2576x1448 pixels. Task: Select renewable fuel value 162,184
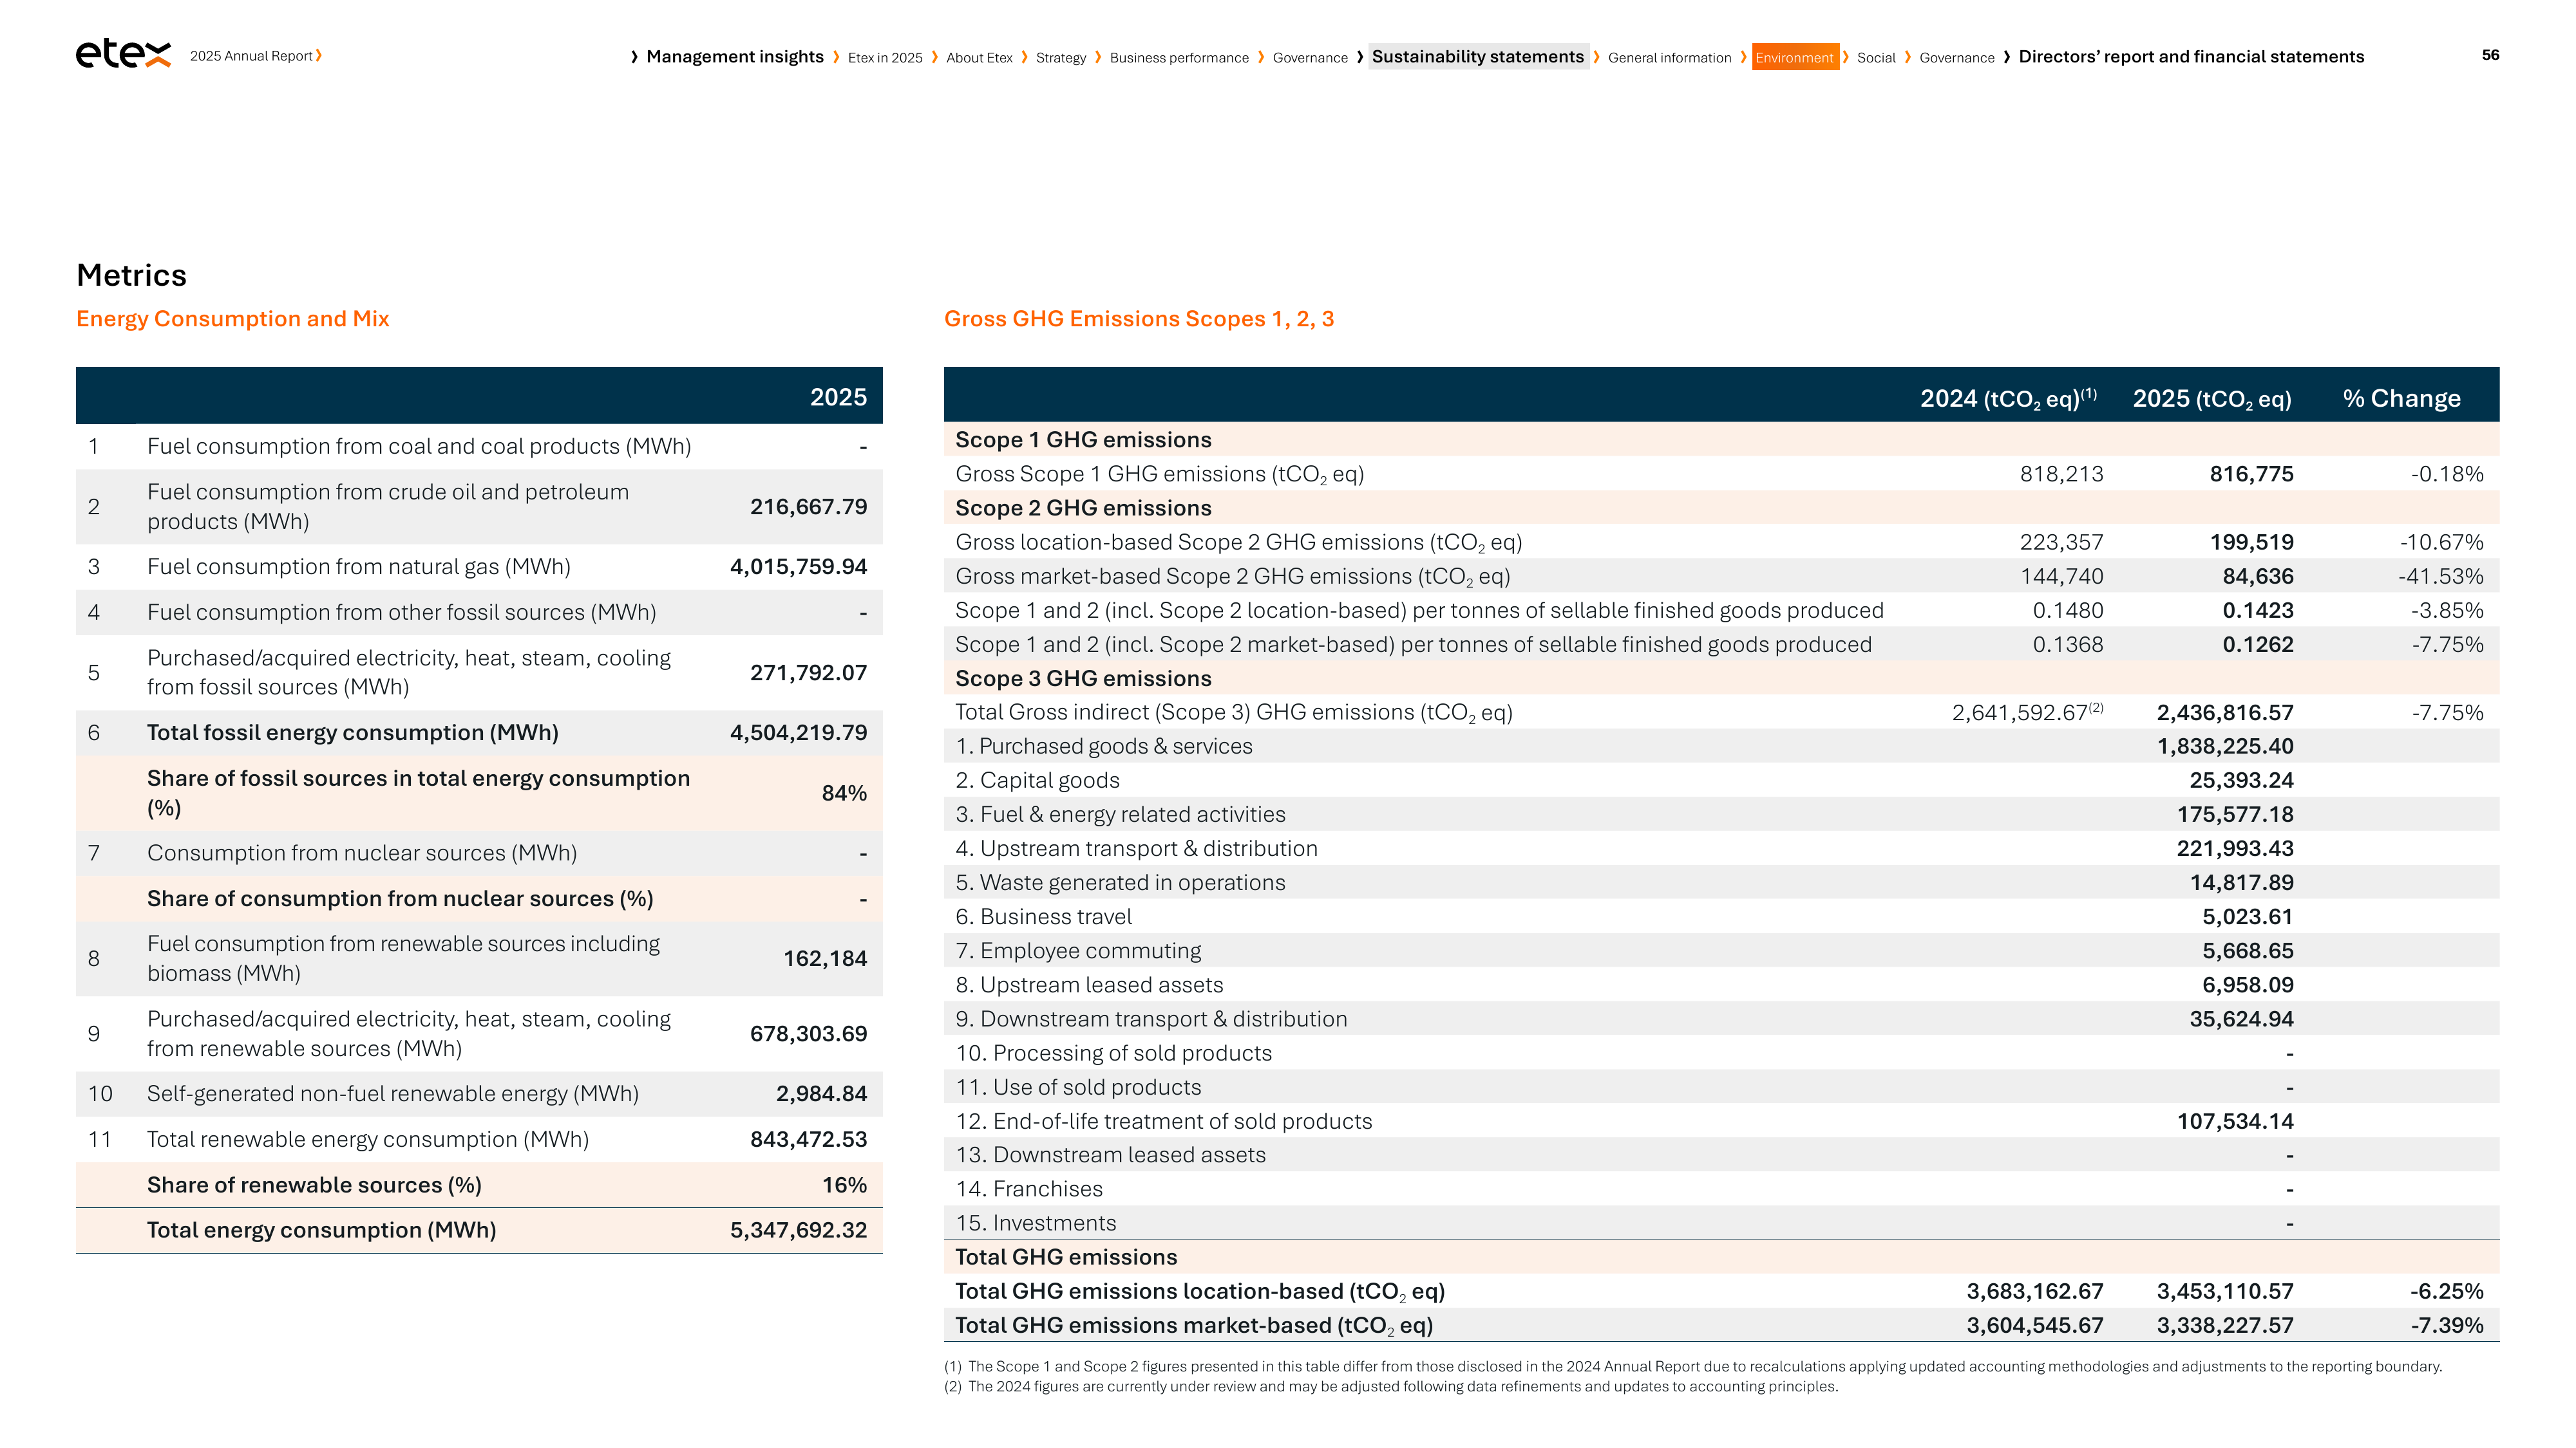coord(825,958)
